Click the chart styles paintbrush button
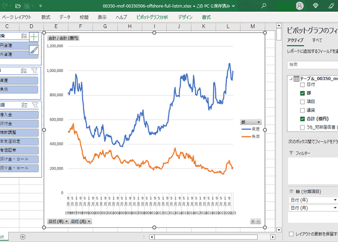 click(34, 50)
